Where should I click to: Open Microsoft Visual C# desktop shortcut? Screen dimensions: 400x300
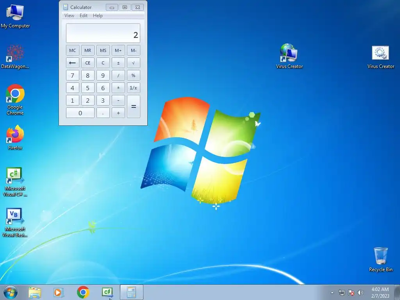pyautogui.click(x=15, y=182)
